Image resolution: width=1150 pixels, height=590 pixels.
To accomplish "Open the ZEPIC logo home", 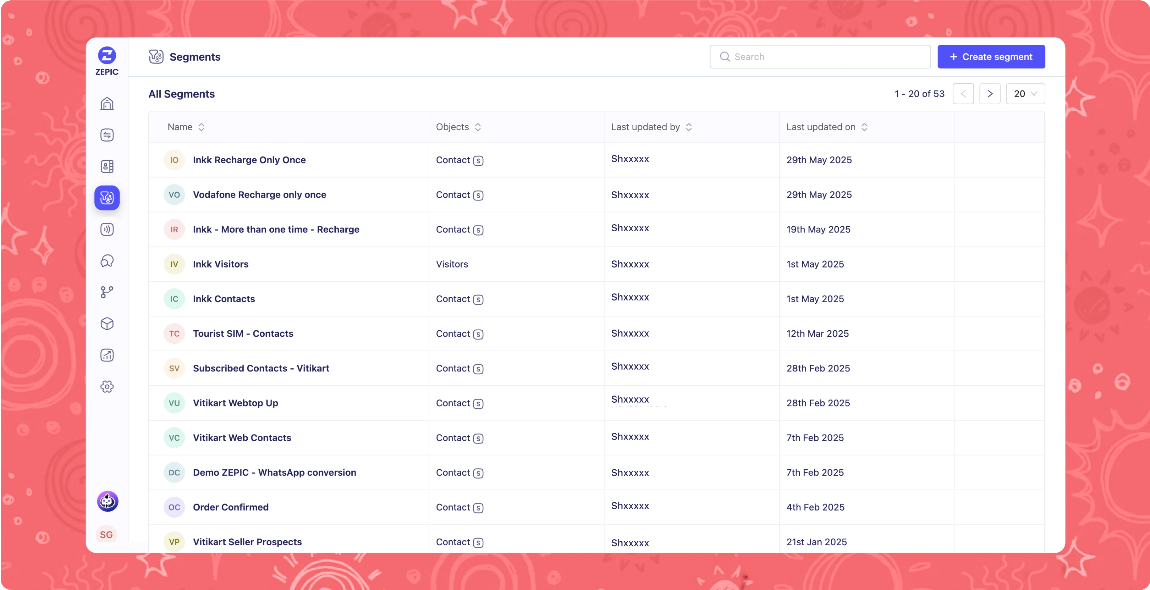I will [107, 61].
